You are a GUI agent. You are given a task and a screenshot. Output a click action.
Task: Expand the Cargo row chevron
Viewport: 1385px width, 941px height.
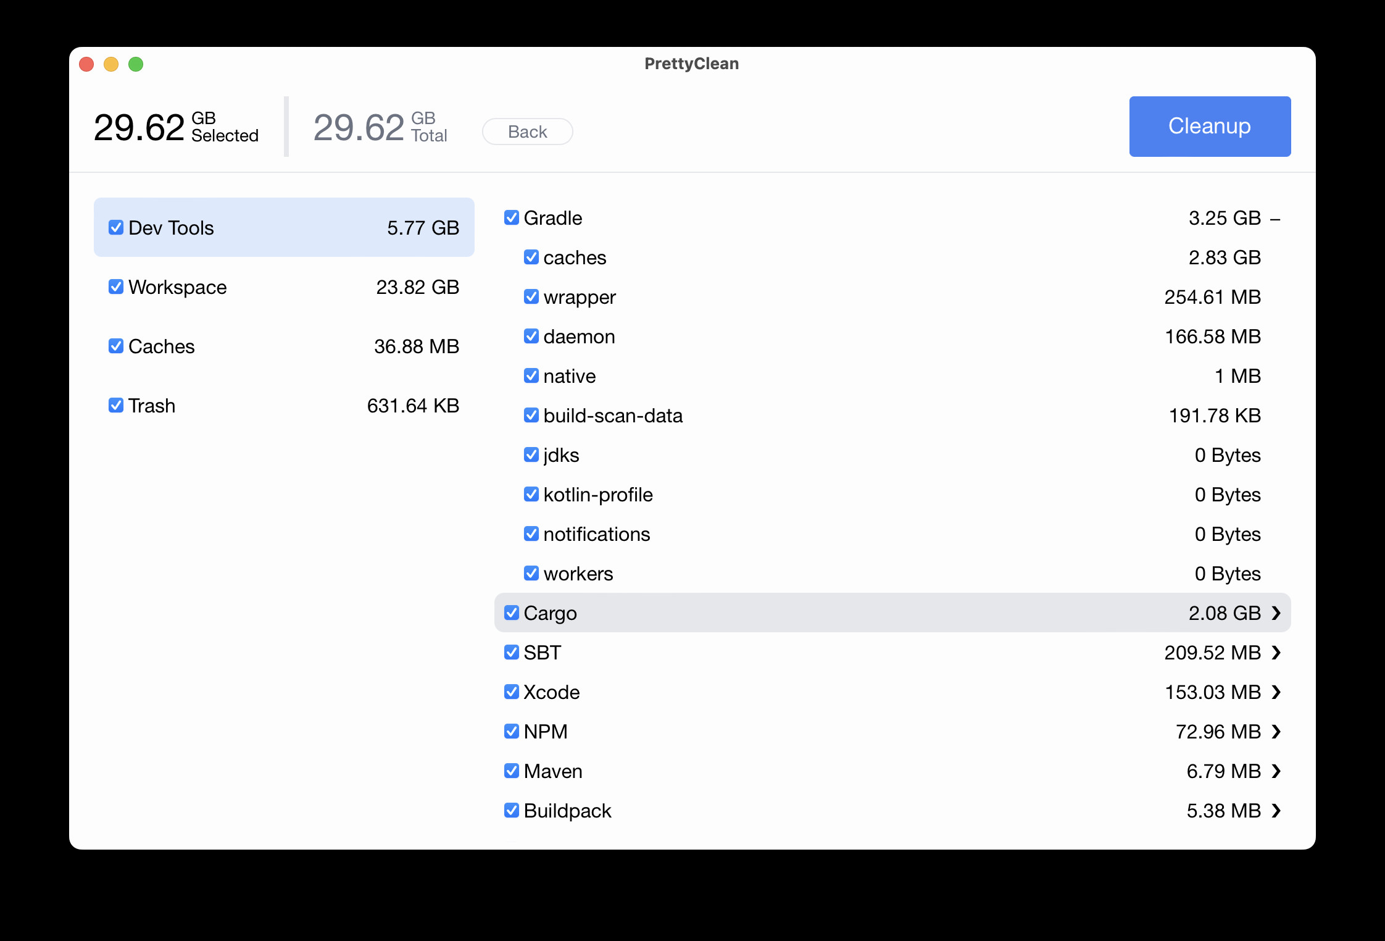click(x=1276, y=613)
